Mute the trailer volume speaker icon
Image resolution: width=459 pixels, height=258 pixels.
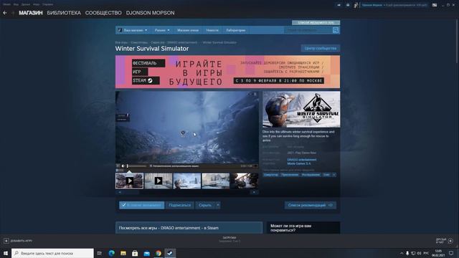tap(123, 166)
